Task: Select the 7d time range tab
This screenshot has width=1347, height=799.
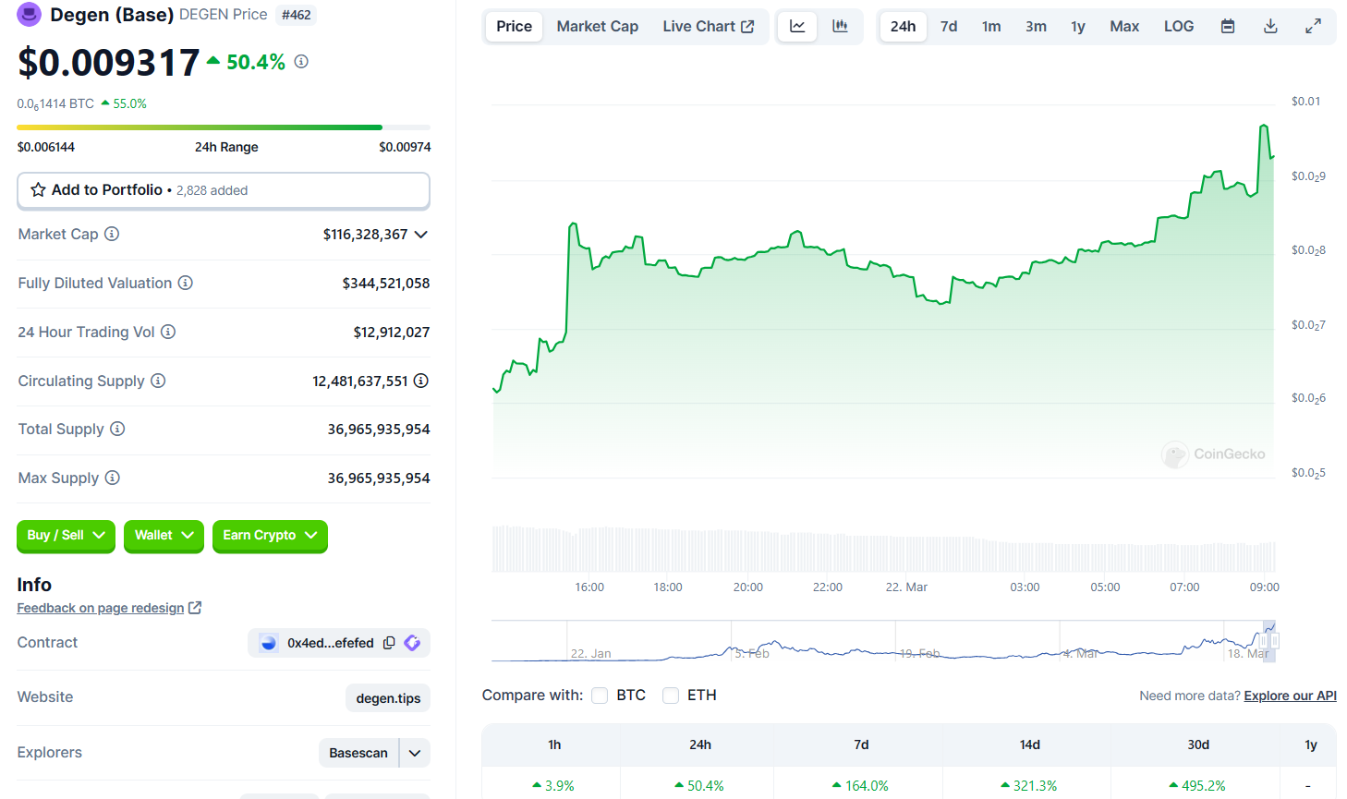Action: pos(949,27)
